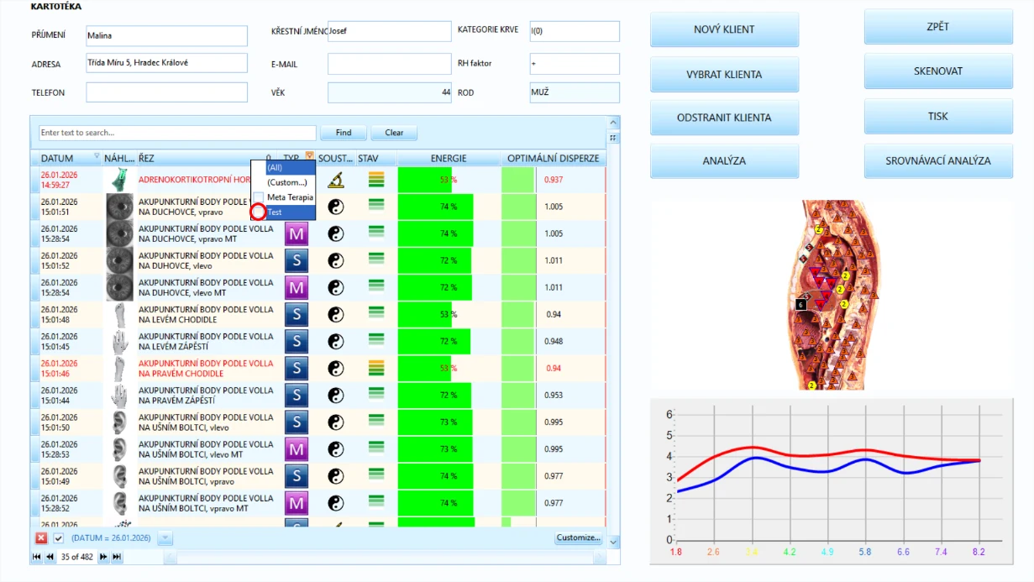Open the filter history dropdown beside DATUM = 26.01.2026

pos(165,537)
